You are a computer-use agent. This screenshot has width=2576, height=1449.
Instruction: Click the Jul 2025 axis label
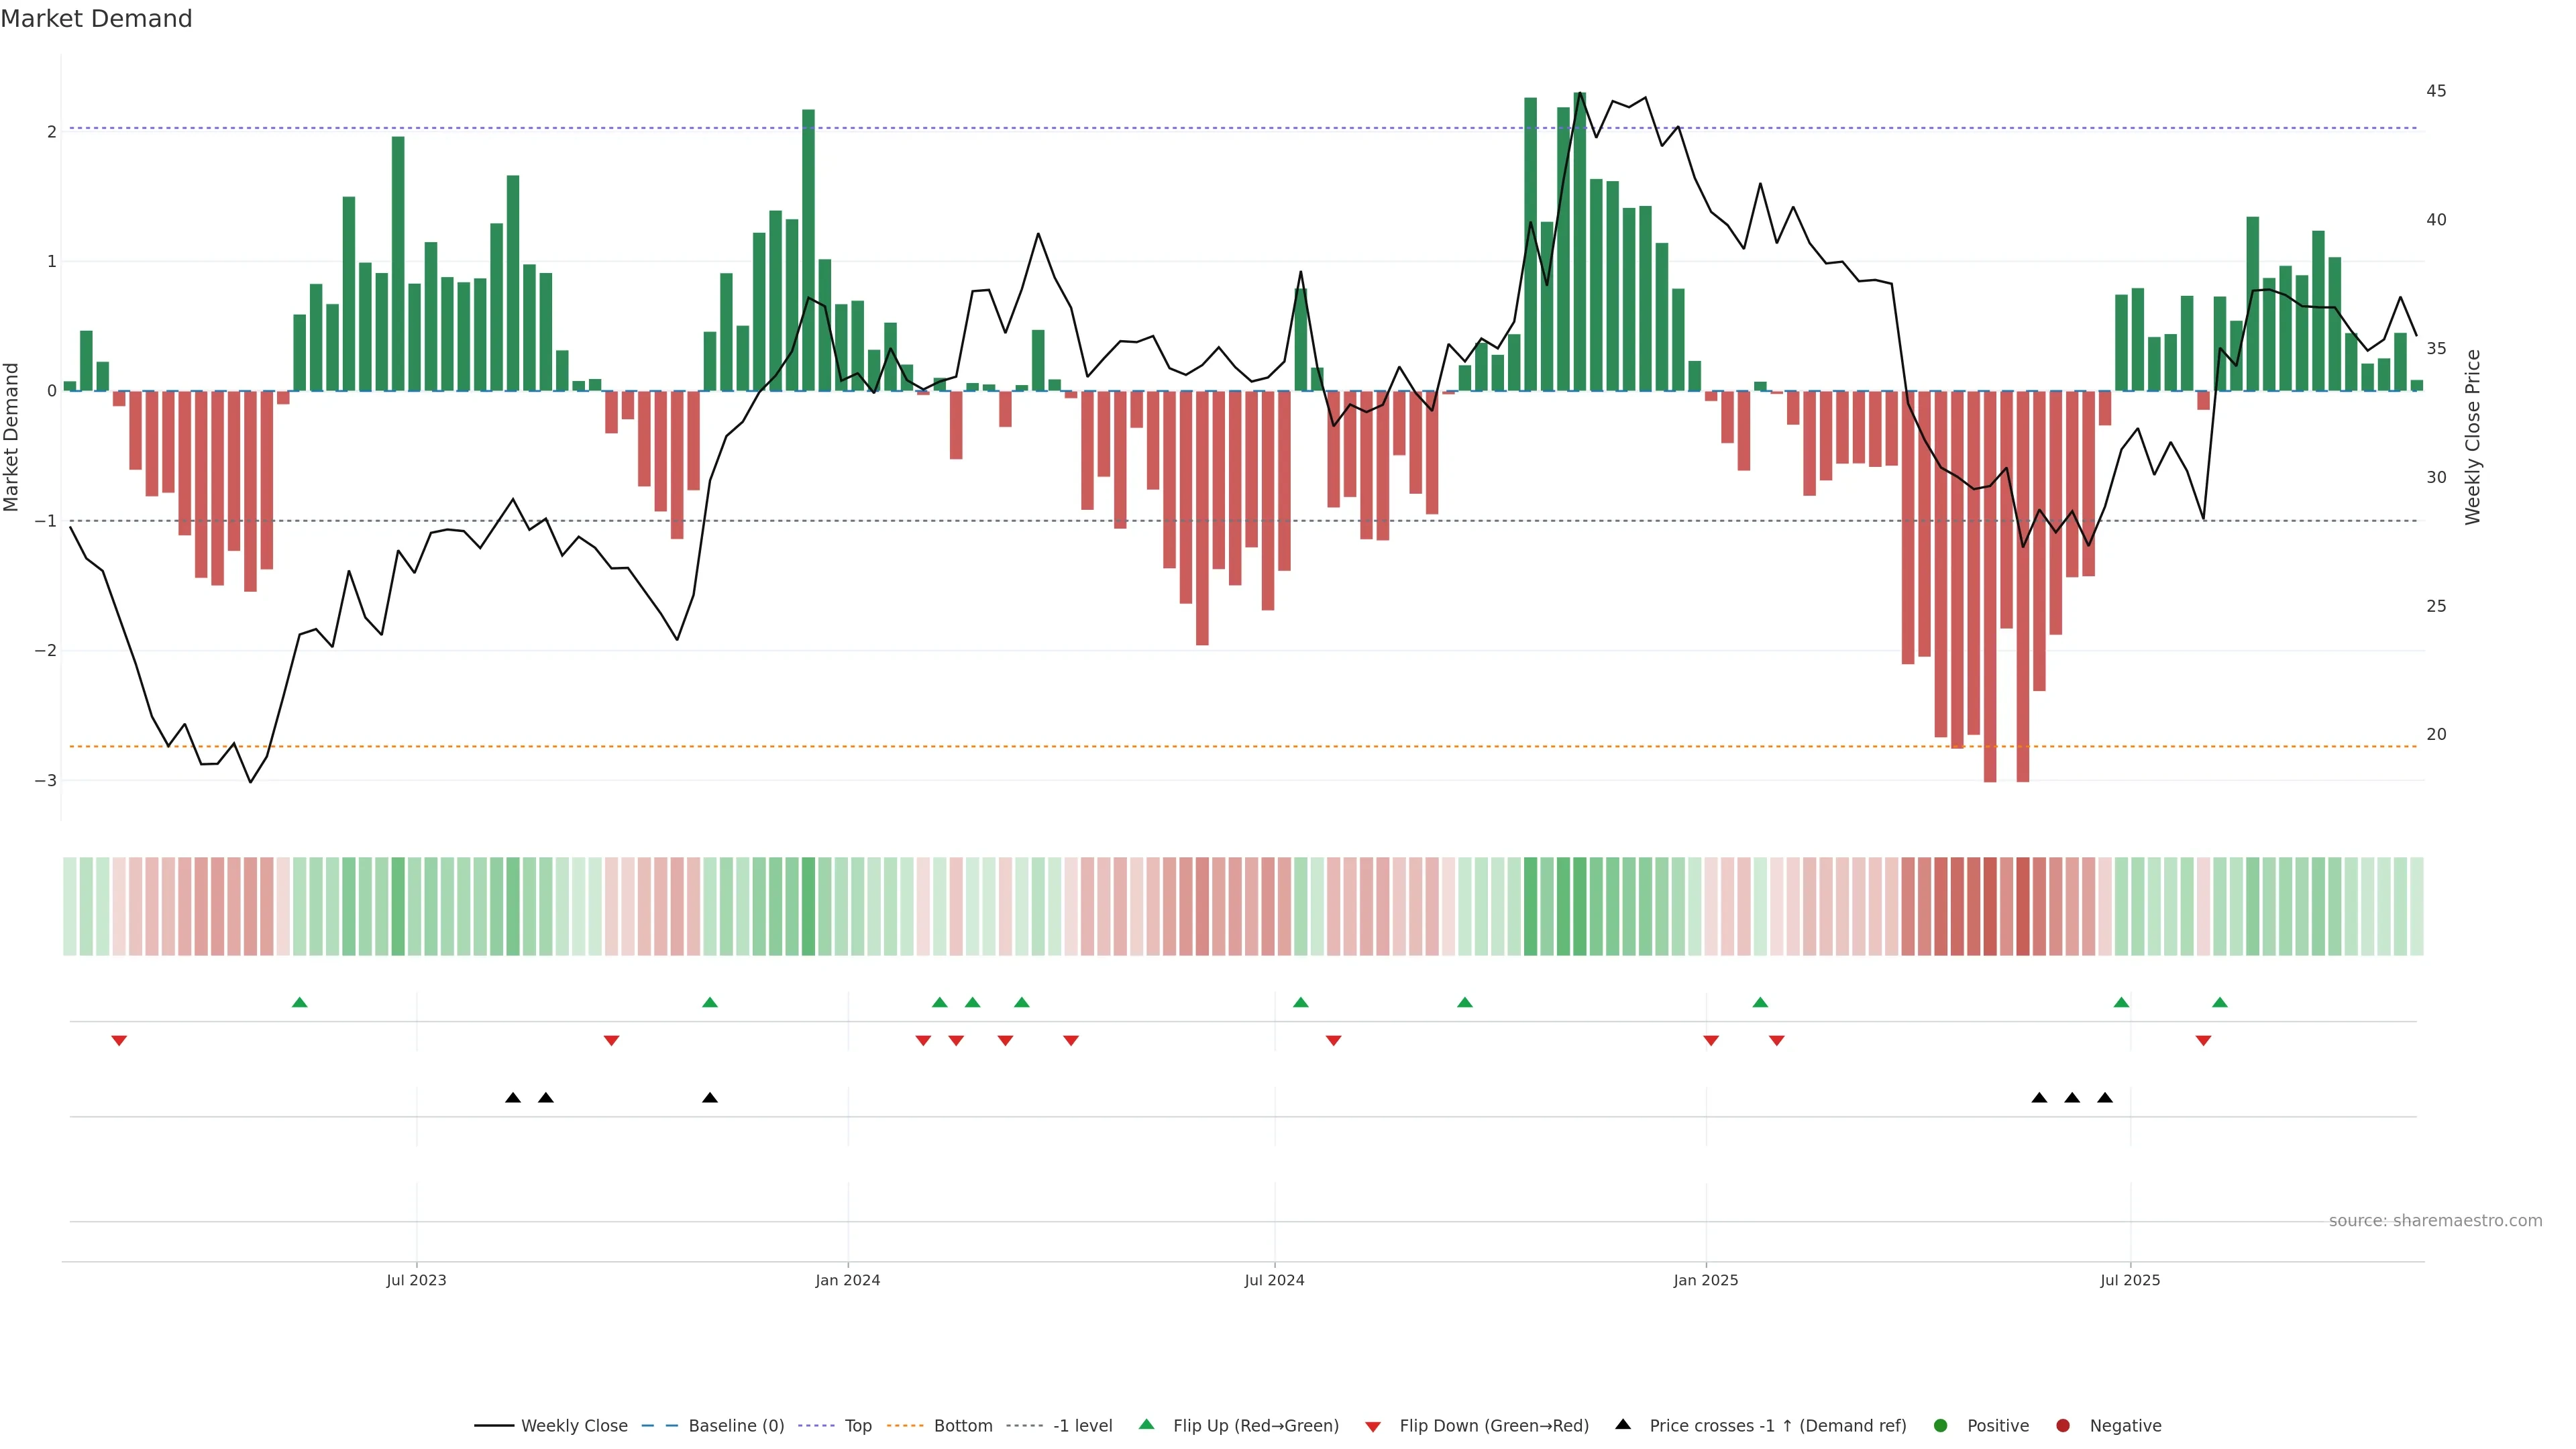click(2130, 1280)
